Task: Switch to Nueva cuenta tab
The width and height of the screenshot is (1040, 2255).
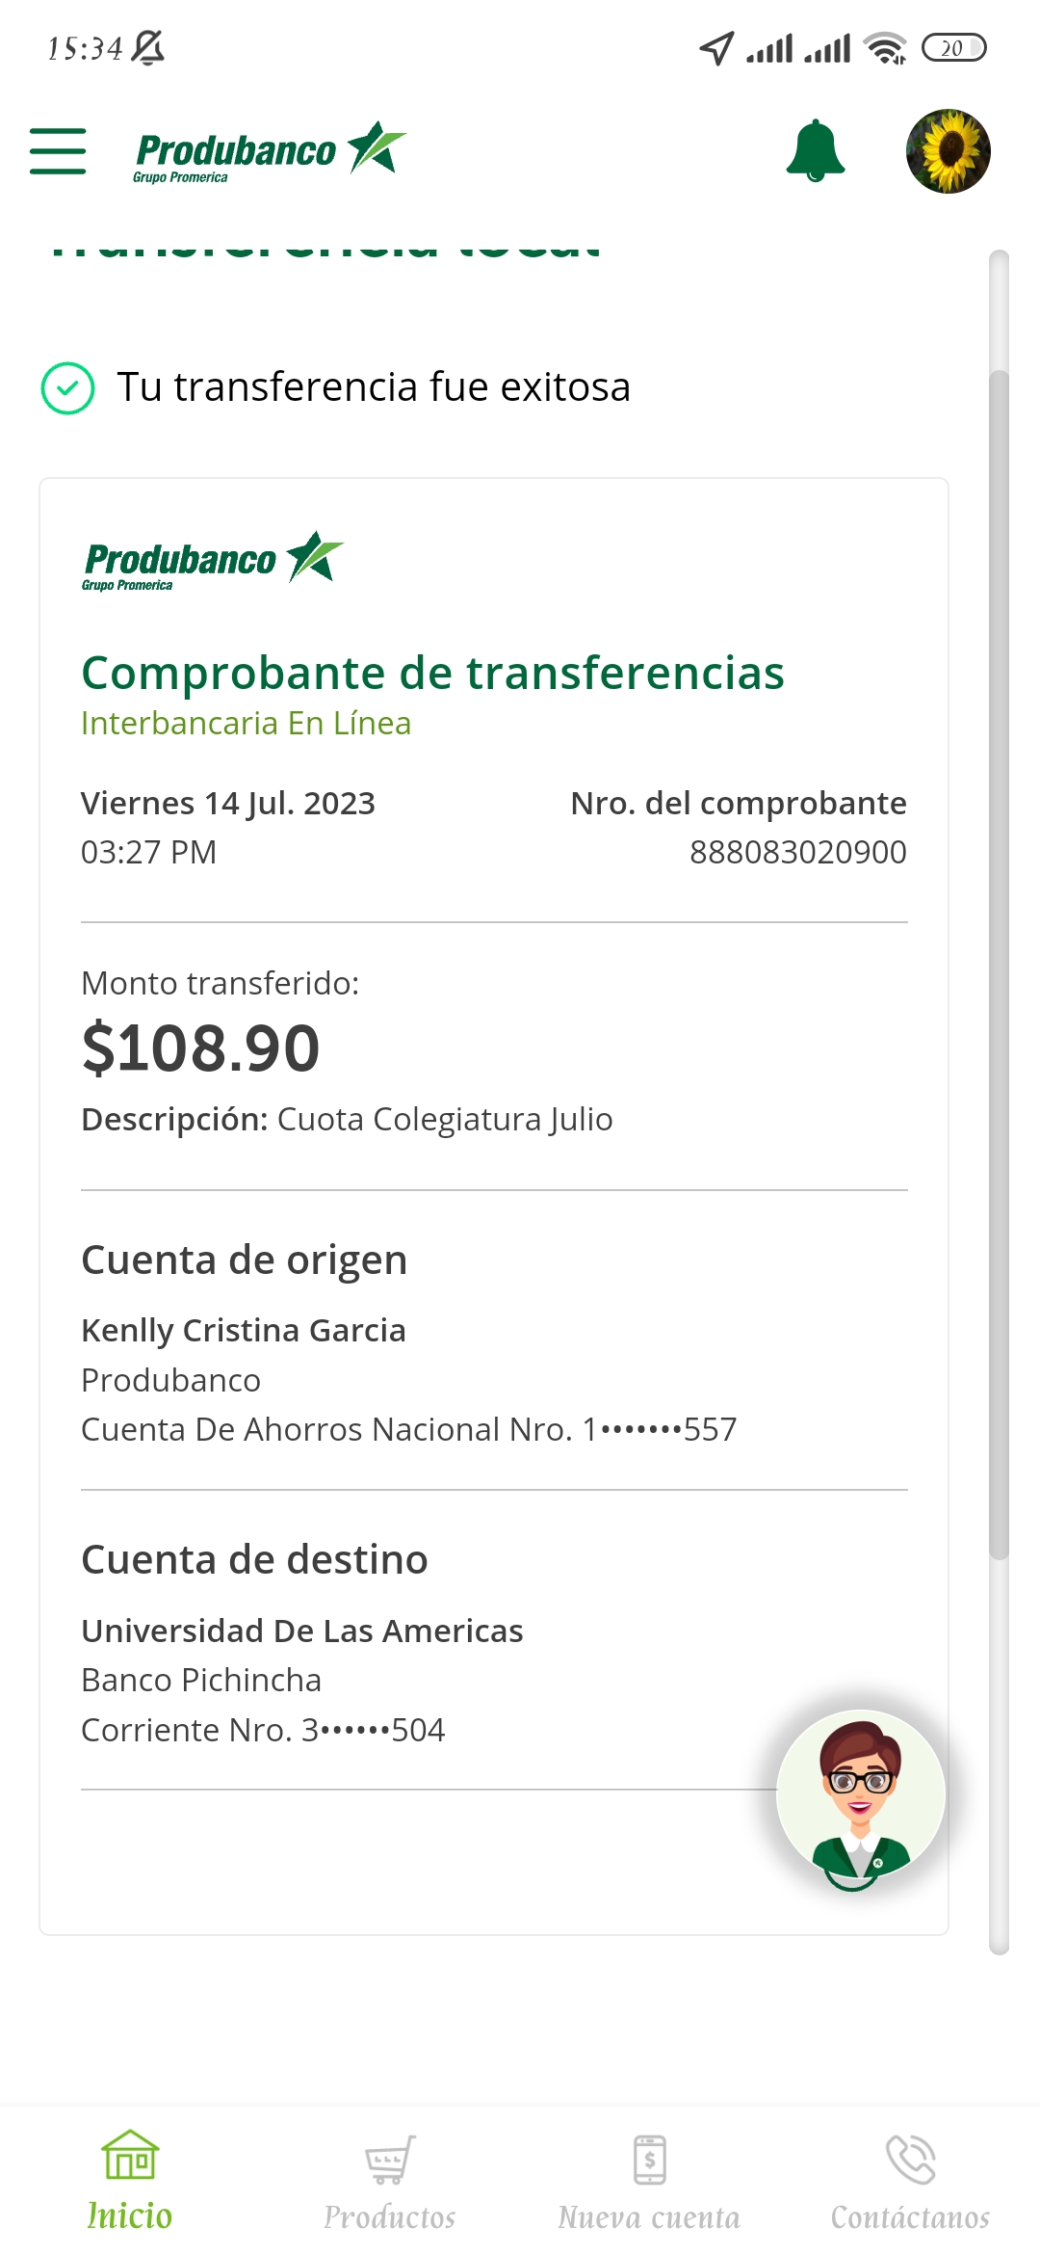Action: 649,2182
